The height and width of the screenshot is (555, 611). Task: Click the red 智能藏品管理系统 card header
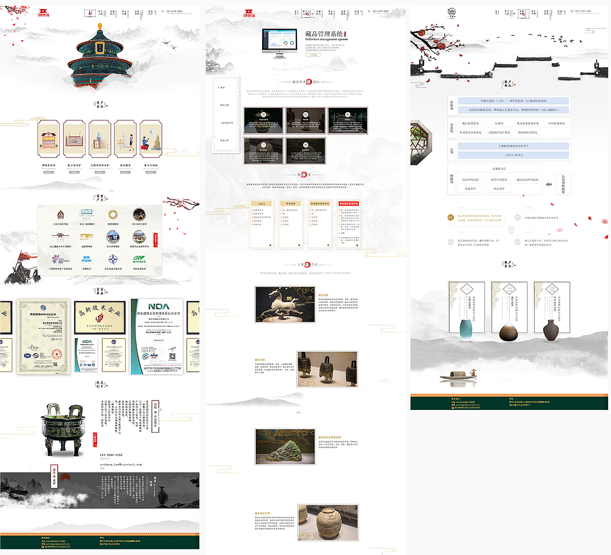[x=349, y=204]
